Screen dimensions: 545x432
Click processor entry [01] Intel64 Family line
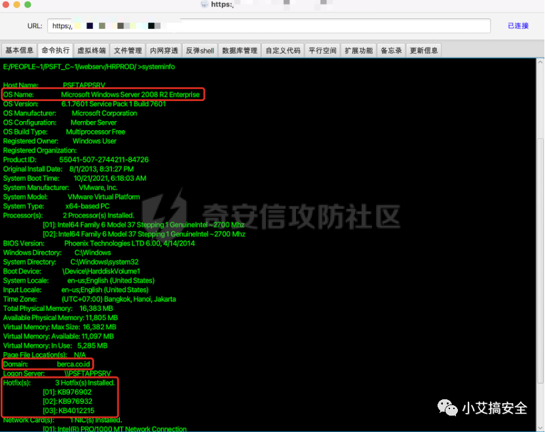click(x=143, y=225)
